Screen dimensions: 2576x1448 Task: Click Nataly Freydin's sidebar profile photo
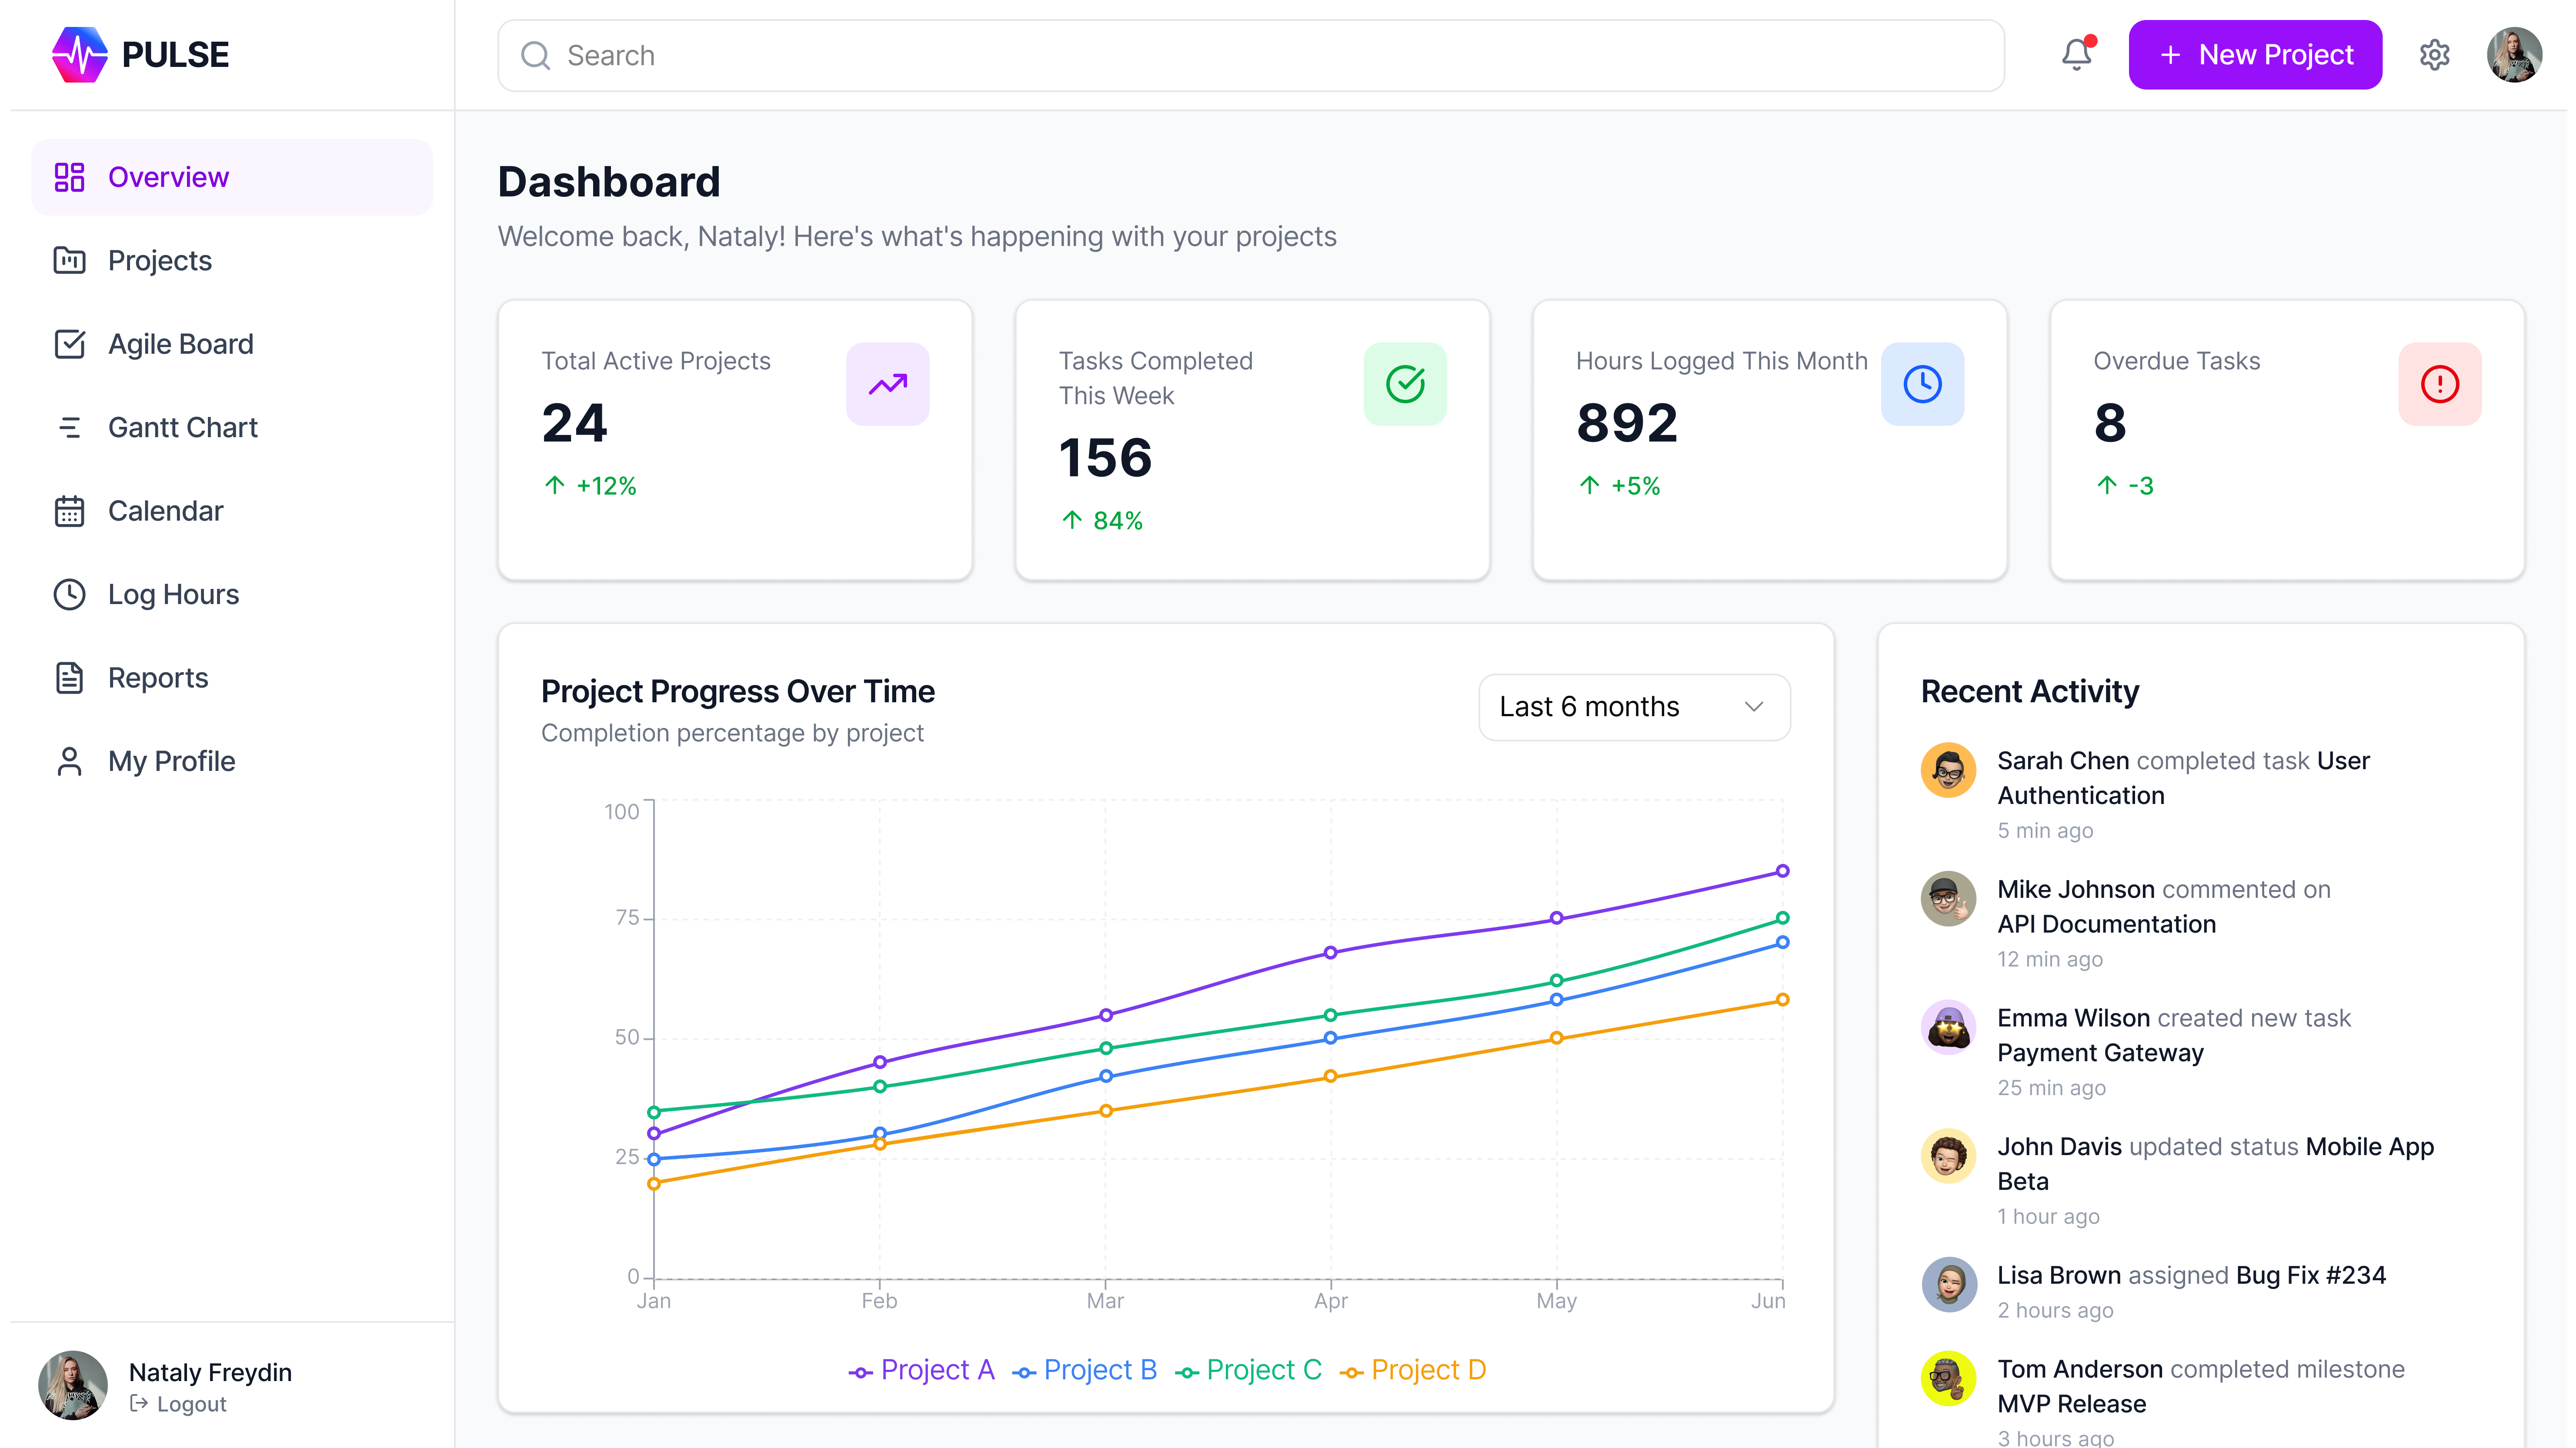pyautogui.click(x=72, y=1385)
